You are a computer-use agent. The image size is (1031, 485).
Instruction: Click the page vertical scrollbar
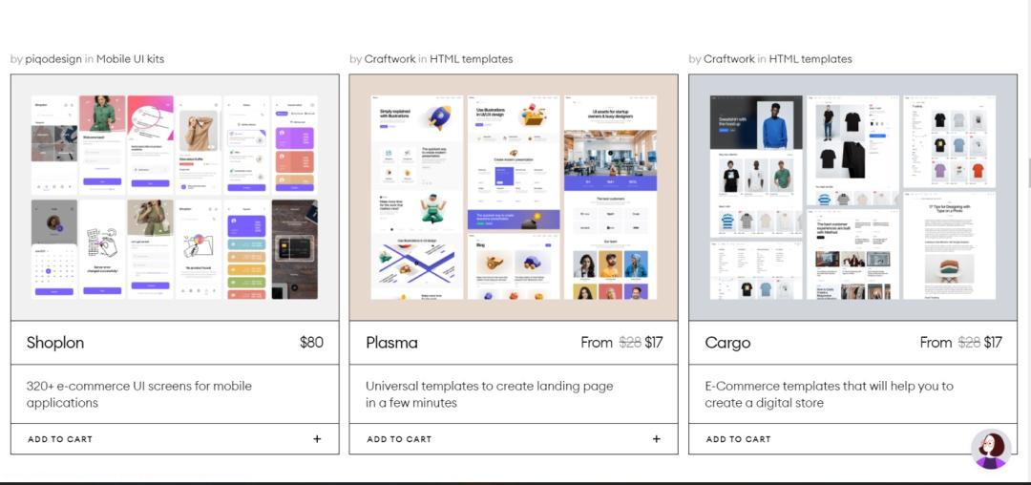[x=1028, y=242]
